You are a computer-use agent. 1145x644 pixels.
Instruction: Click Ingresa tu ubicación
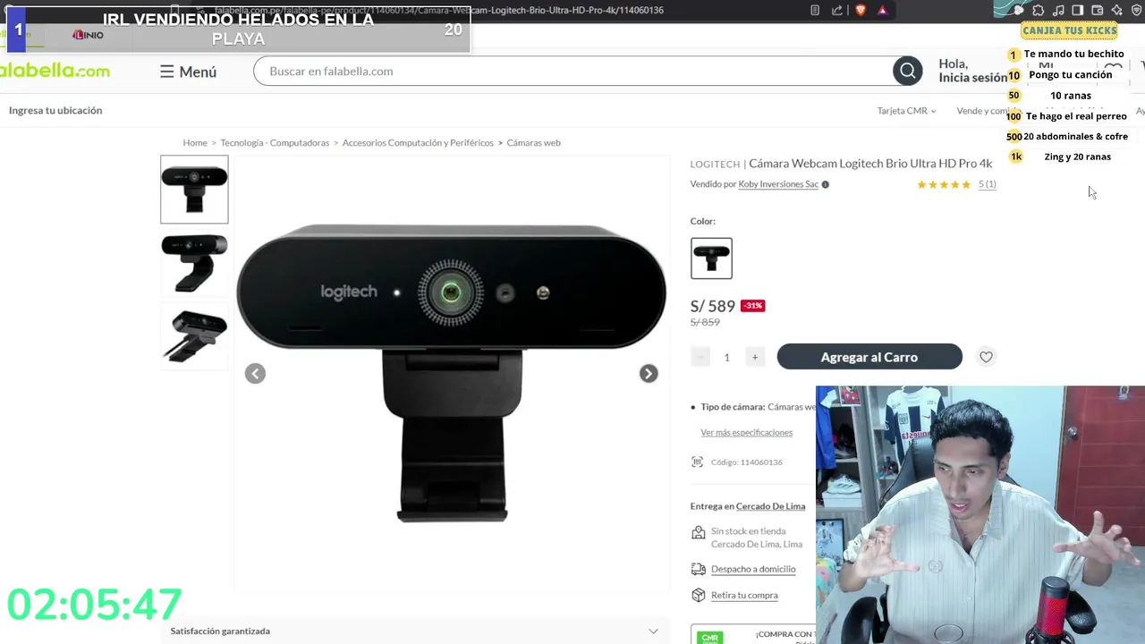coord(55,110)
